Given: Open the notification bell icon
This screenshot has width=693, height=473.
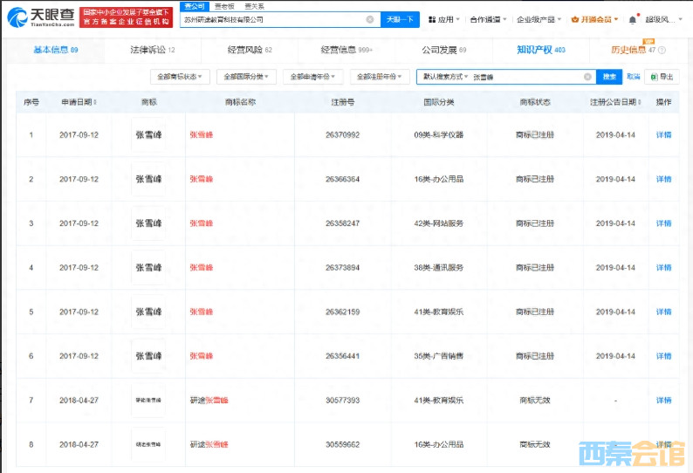Looking at the screenshot, I should tap(633, 19).
